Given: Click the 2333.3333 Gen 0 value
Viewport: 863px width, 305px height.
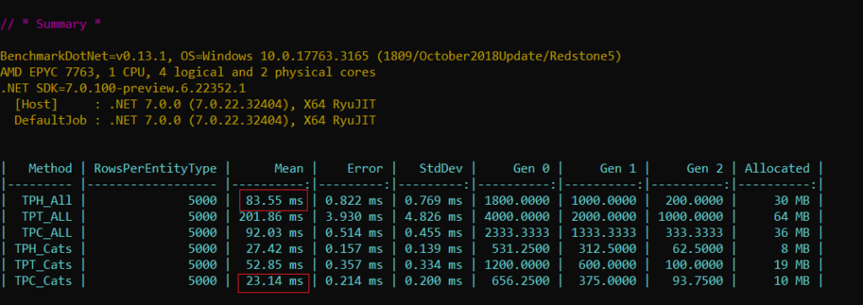Looking at the screenshot, I should pos(517,233).
